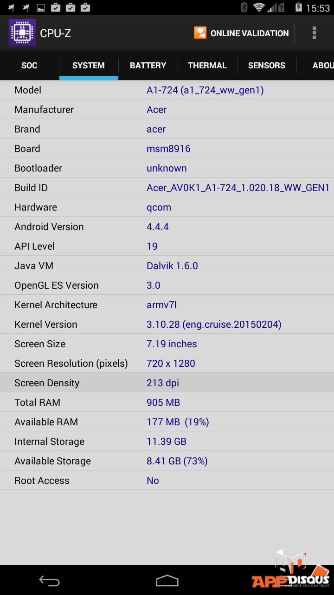Select the Android Version row
Image resolution: width=334 pixels, height=595 pixels.
tap(167, 227)
